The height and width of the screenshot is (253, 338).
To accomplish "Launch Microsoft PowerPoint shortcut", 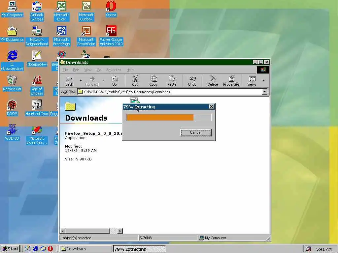I will [x=86, y=36].
